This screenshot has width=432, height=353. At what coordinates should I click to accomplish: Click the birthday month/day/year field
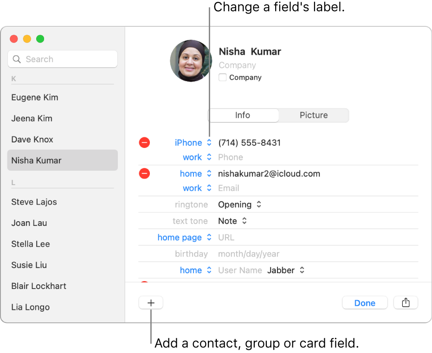(249, 254)
